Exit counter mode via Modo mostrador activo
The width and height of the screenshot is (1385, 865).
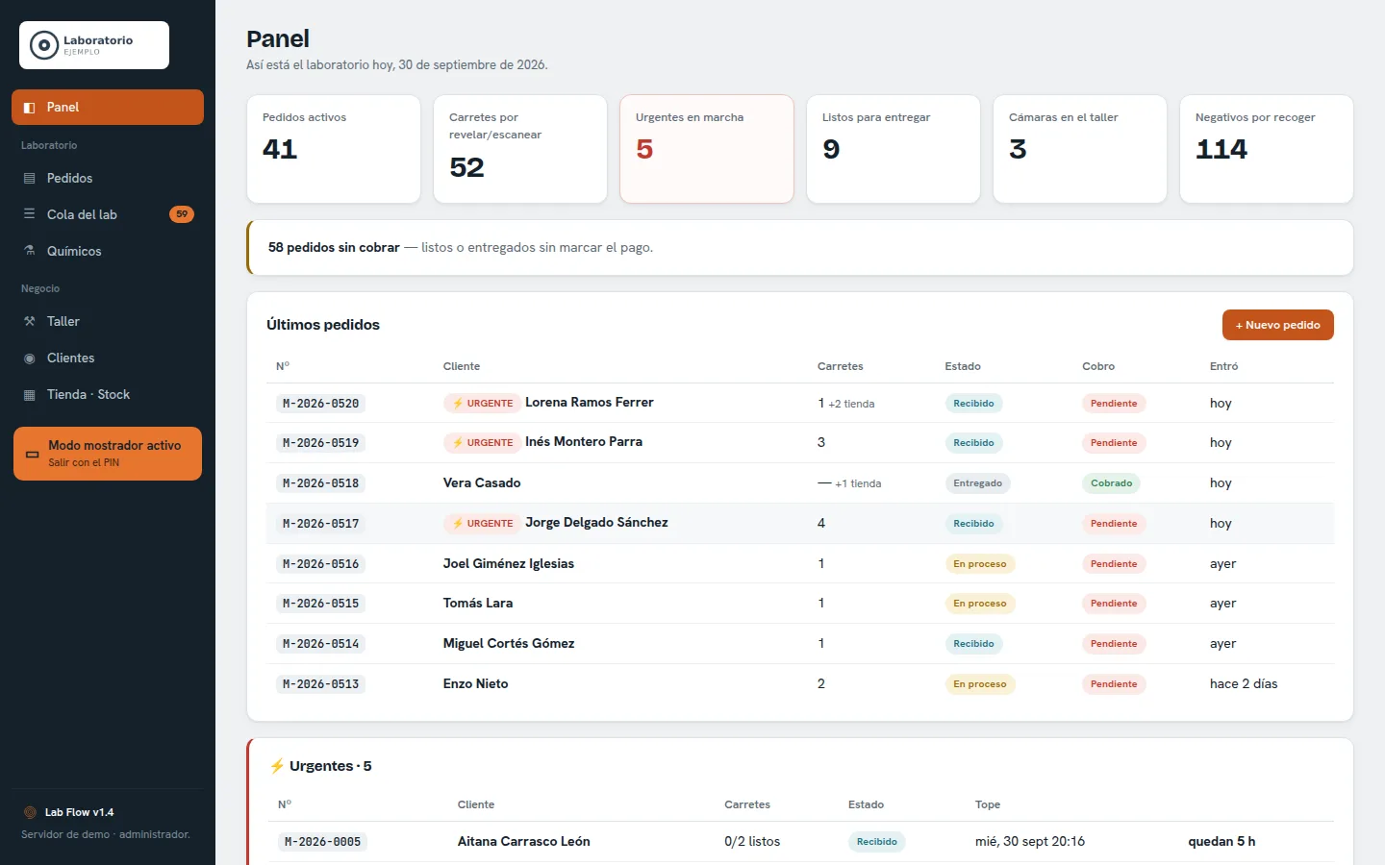[108, 454]
